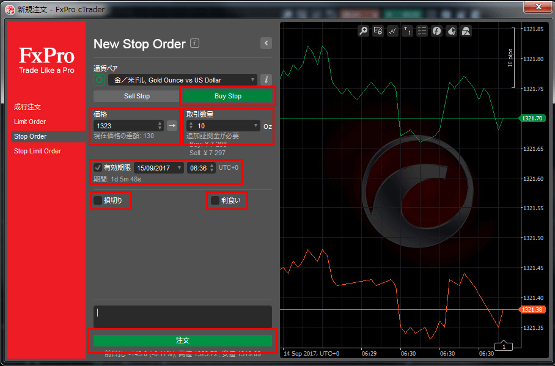Viewport: 555px width, 366px height.
Task: Switch to Stop Limit Order tab
Action: tap(37, 151)
